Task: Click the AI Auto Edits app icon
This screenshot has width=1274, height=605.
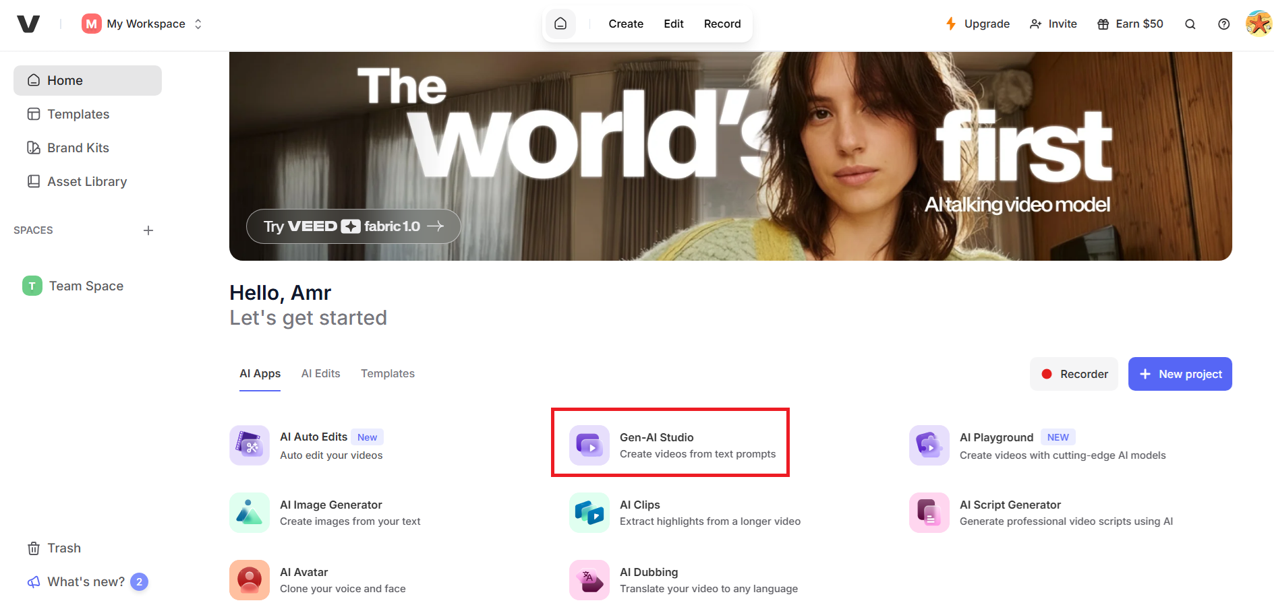Action: (250, 445)
